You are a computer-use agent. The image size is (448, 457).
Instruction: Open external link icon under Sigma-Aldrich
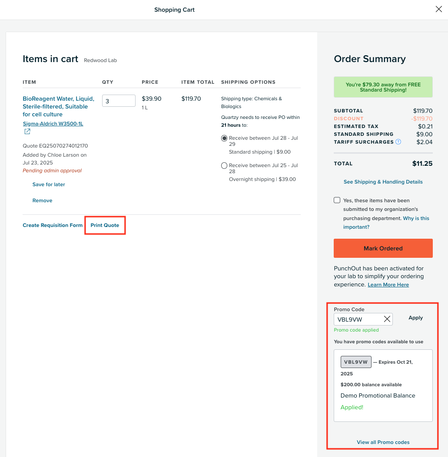point(27,132)
